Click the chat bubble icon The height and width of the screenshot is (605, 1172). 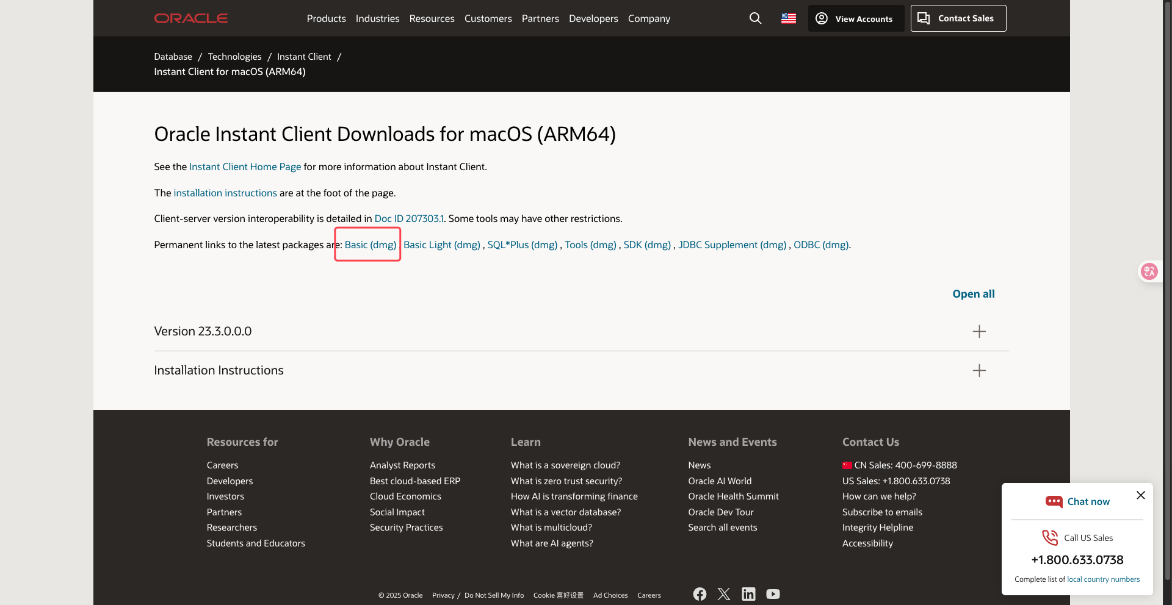pos(1054,502)
